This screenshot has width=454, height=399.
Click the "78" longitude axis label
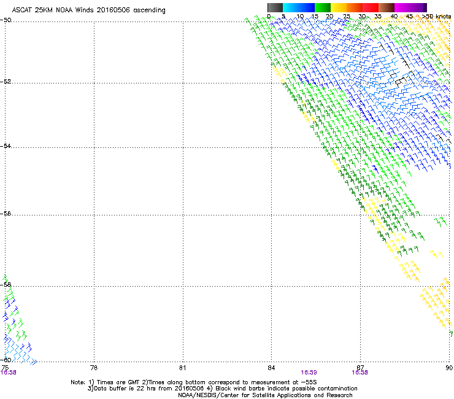[94, 368]
